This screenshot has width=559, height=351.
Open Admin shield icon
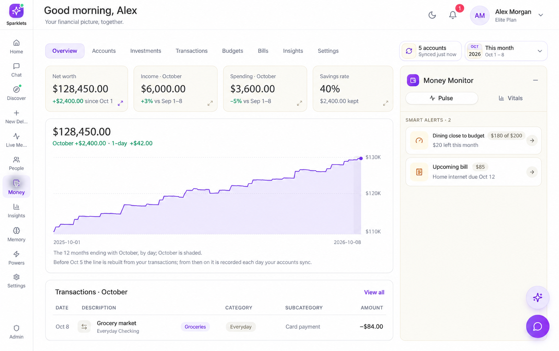coord(16,328)
